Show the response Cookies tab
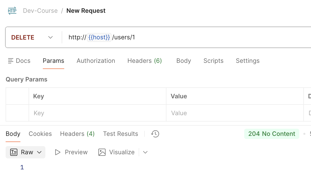Viewport: 311px width, 189px height. (x=40, y=134)
